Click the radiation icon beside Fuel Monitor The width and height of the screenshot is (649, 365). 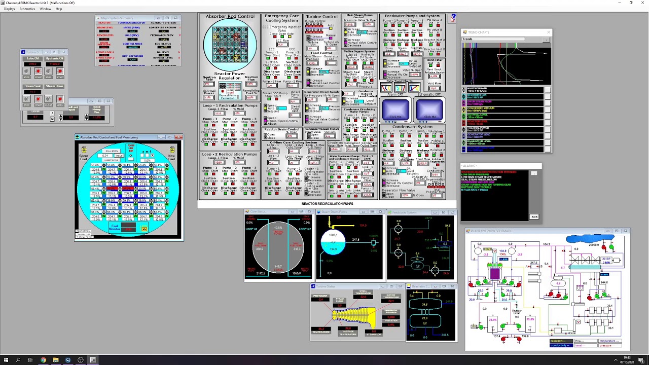(144, 229)
